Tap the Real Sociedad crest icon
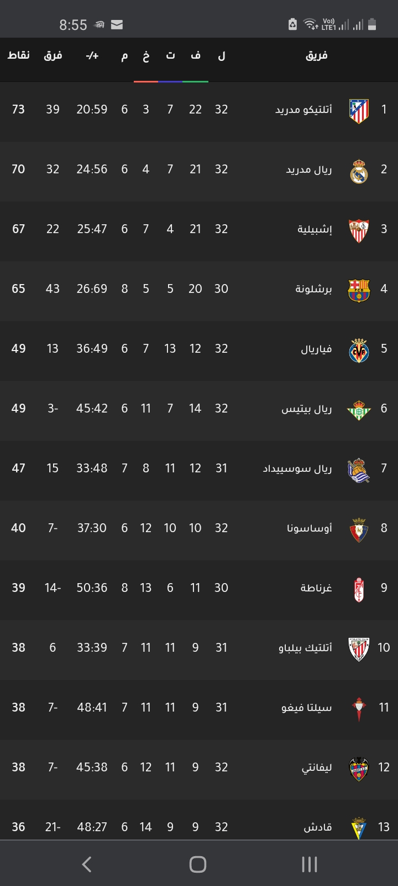 click(x=359, y=470)
